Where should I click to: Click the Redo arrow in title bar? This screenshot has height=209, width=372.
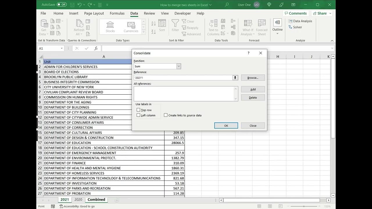coord(90,5)
